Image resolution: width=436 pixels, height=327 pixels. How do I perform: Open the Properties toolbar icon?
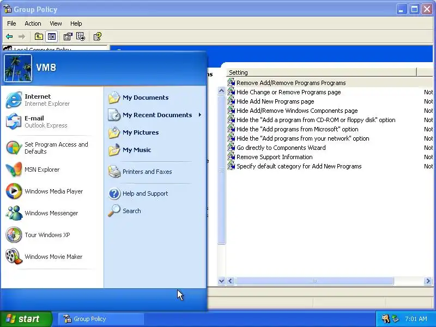(68, 37)
